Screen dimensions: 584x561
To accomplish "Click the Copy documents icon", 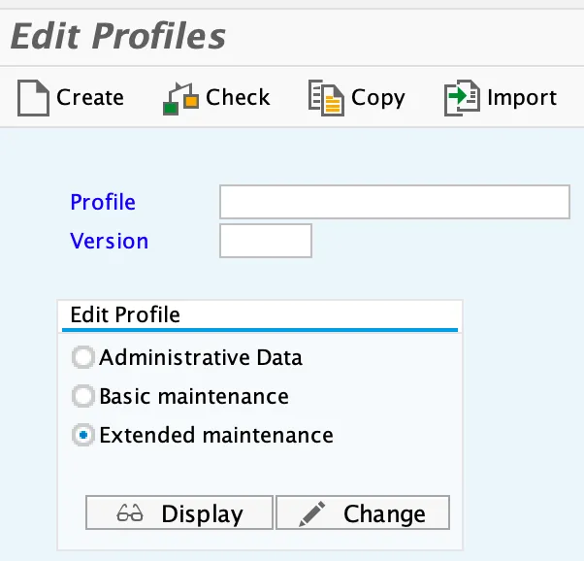I will pos(324,98).
